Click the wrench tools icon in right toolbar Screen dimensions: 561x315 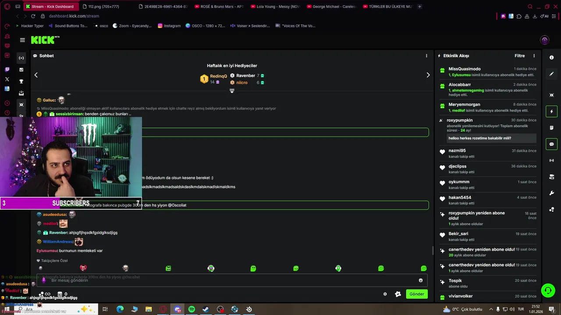pos(551,193)
